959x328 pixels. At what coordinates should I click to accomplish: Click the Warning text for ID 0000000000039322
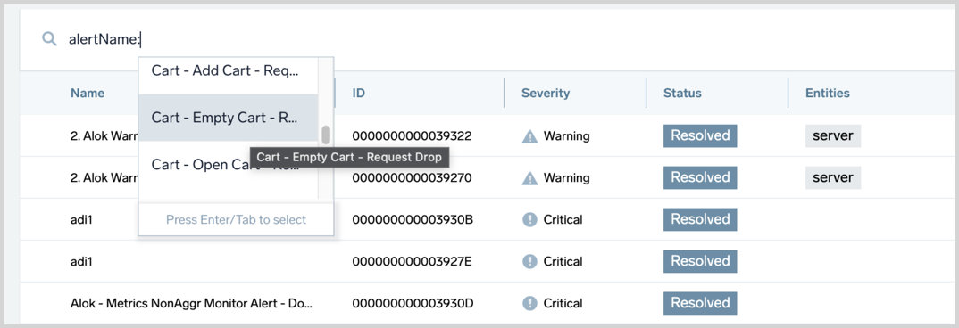(x=566, y=135)
